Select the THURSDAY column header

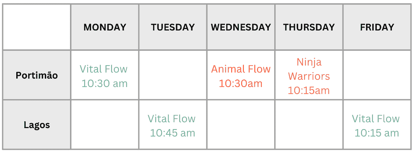309,27
